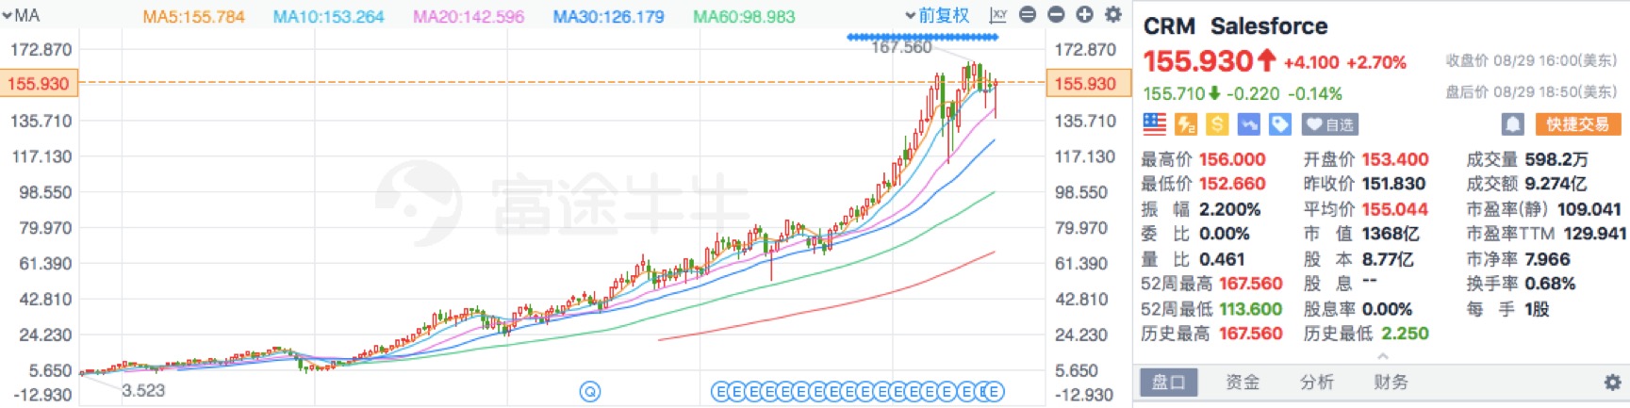Click the leftmost E earnings marker
The width and height of the screenshot is (1630, 408).
click(720, 391)
